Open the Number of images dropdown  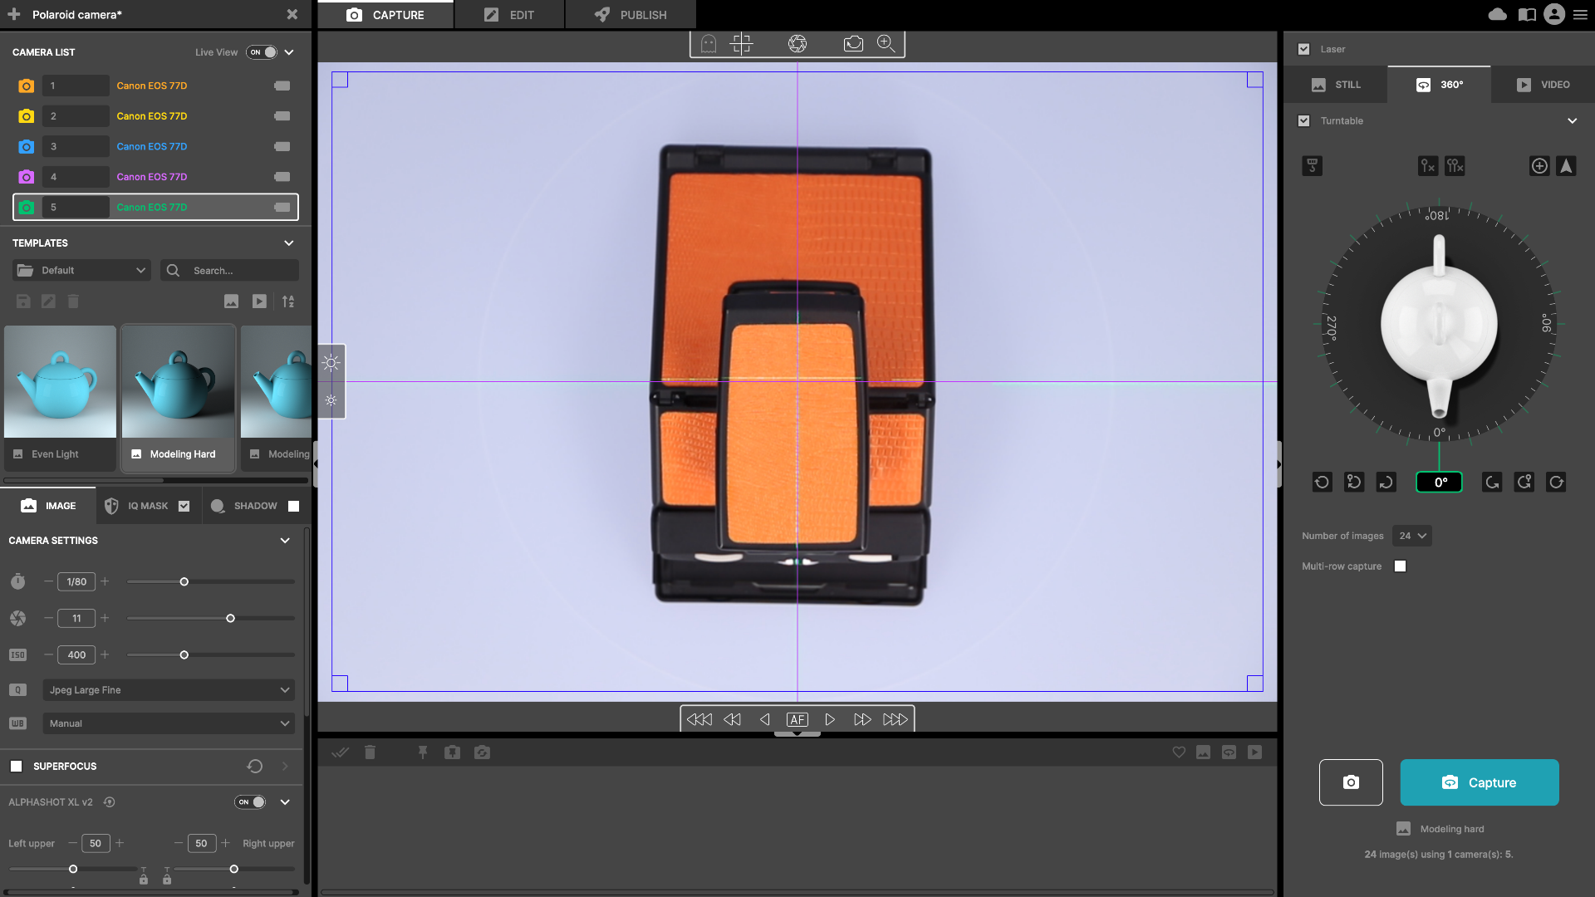[1412, 536]
